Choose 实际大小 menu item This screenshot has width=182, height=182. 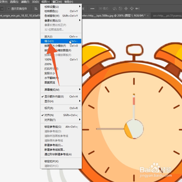tap(61, 73)
